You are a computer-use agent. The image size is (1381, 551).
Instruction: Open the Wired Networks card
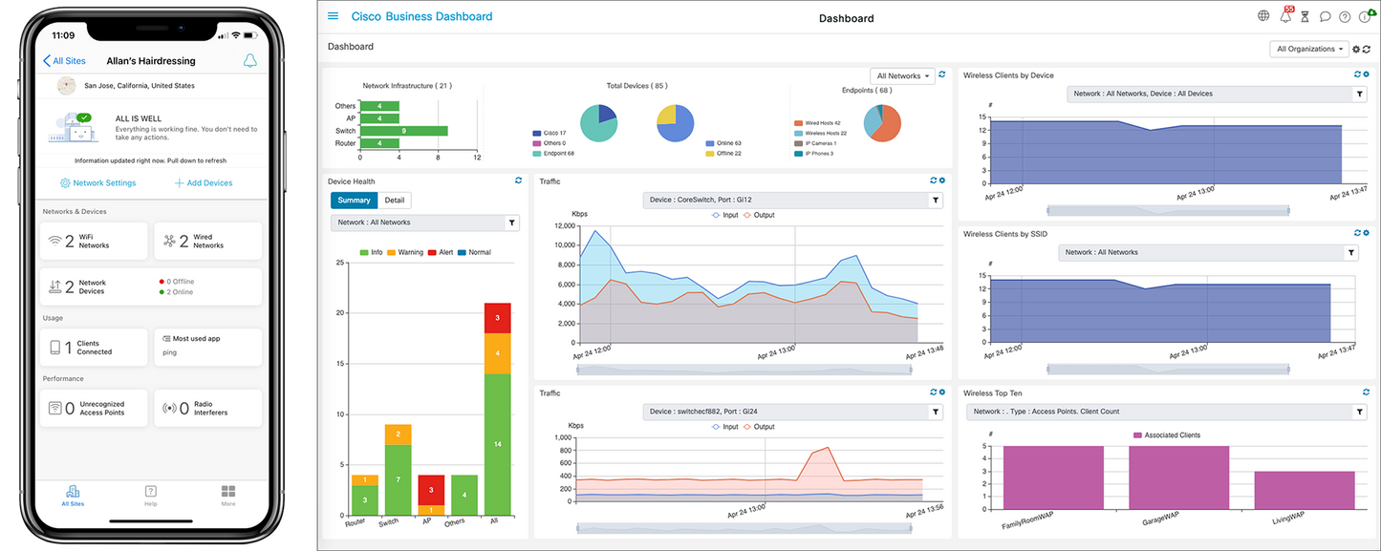[x=207, y=241]
